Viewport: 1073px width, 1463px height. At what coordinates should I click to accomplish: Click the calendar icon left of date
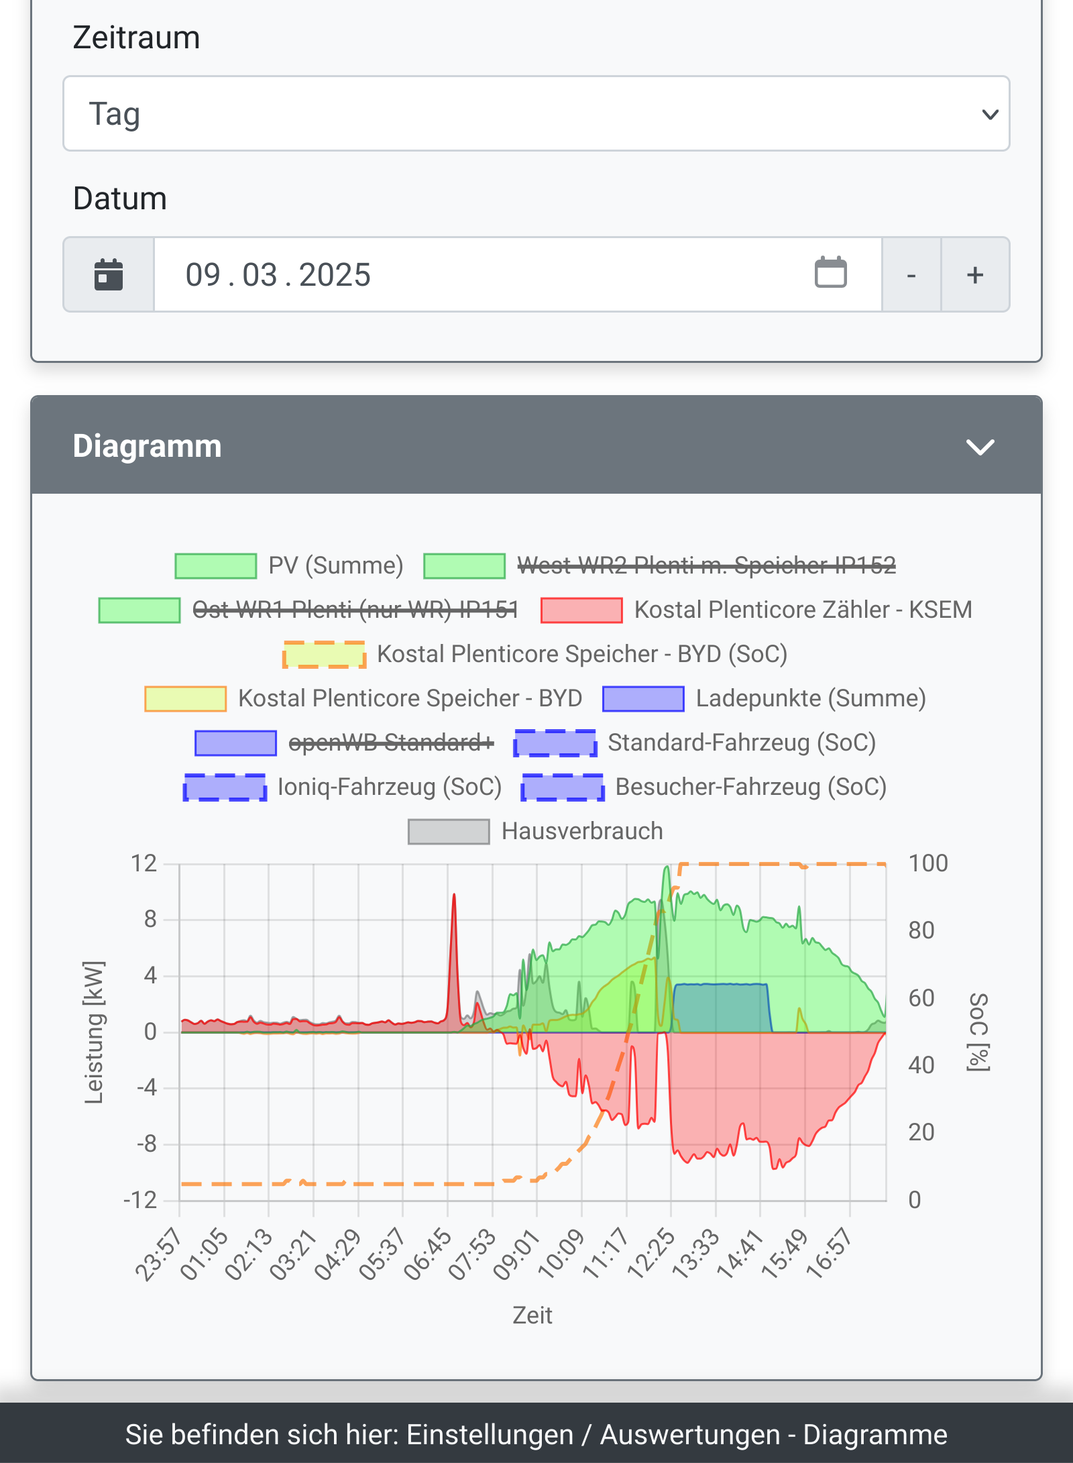(109, 274)
